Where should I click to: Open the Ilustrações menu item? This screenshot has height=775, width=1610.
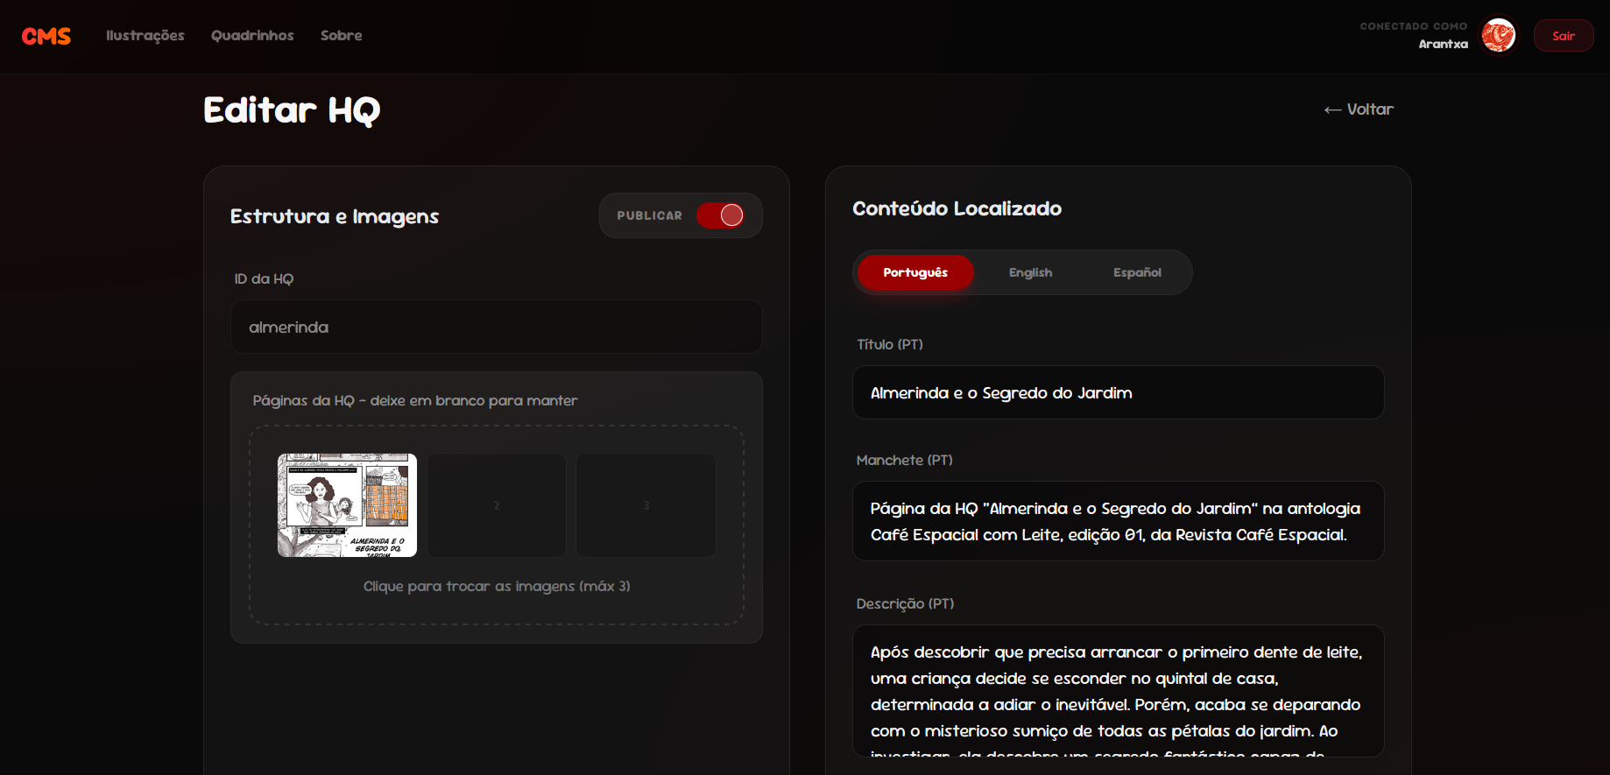tap(145, 36)
